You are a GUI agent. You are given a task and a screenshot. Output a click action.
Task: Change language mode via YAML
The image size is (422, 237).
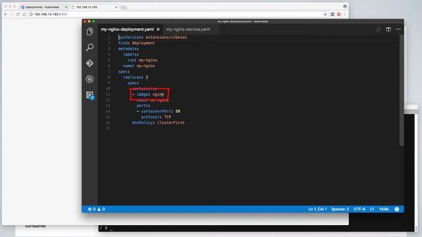[x=384, y=209]
